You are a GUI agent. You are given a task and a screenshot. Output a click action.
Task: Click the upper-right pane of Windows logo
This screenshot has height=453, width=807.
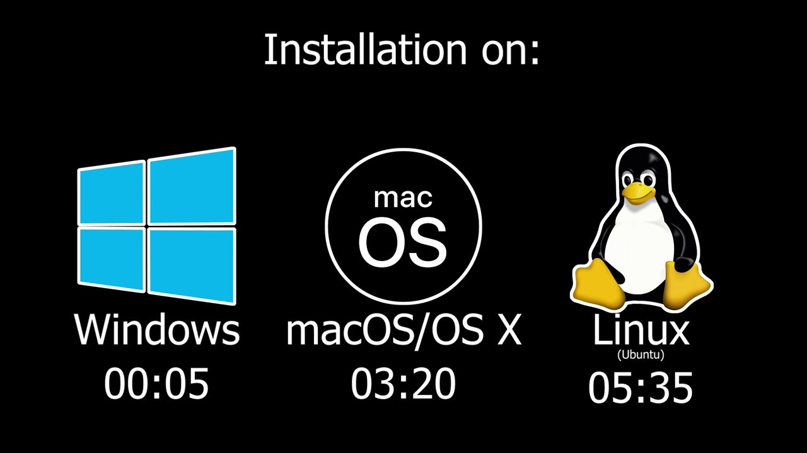coord(192,187)
